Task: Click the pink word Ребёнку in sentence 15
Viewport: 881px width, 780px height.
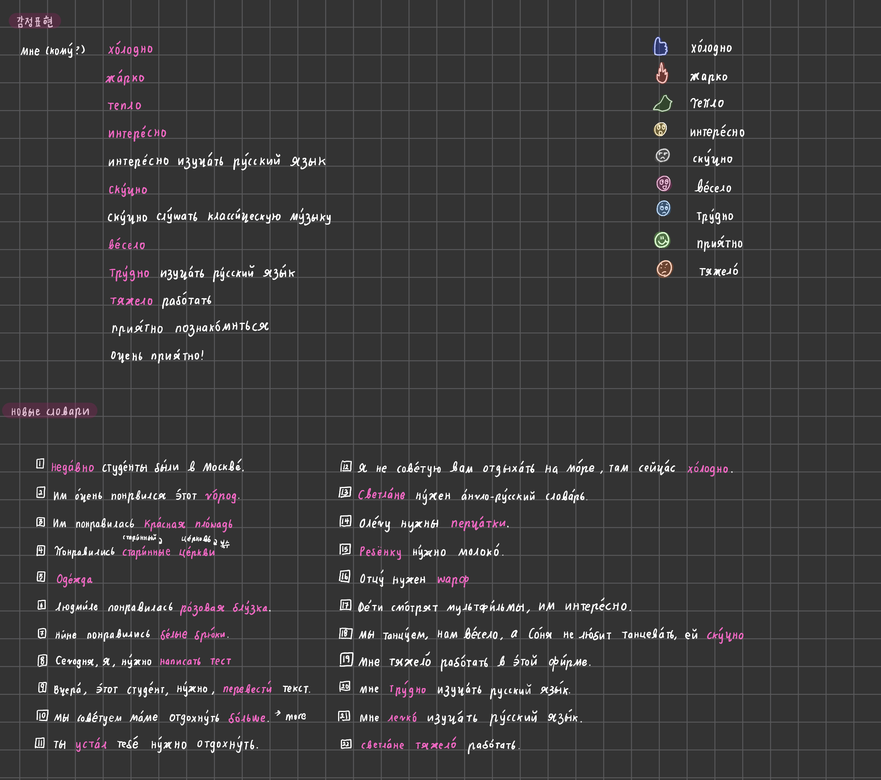Action: click(380, 552)
